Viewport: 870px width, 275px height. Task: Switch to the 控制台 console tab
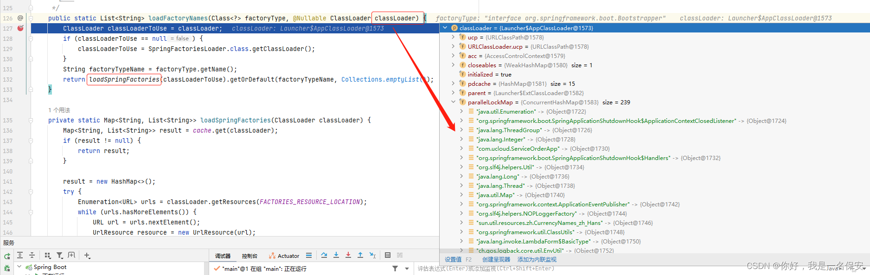click(x=249, y=256)
